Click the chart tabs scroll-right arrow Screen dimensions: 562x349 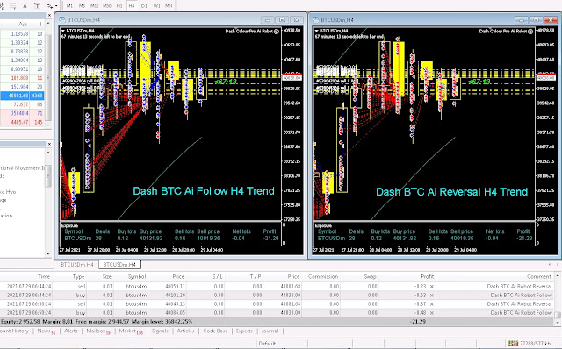pyautogui.click(x=558, y=264)
